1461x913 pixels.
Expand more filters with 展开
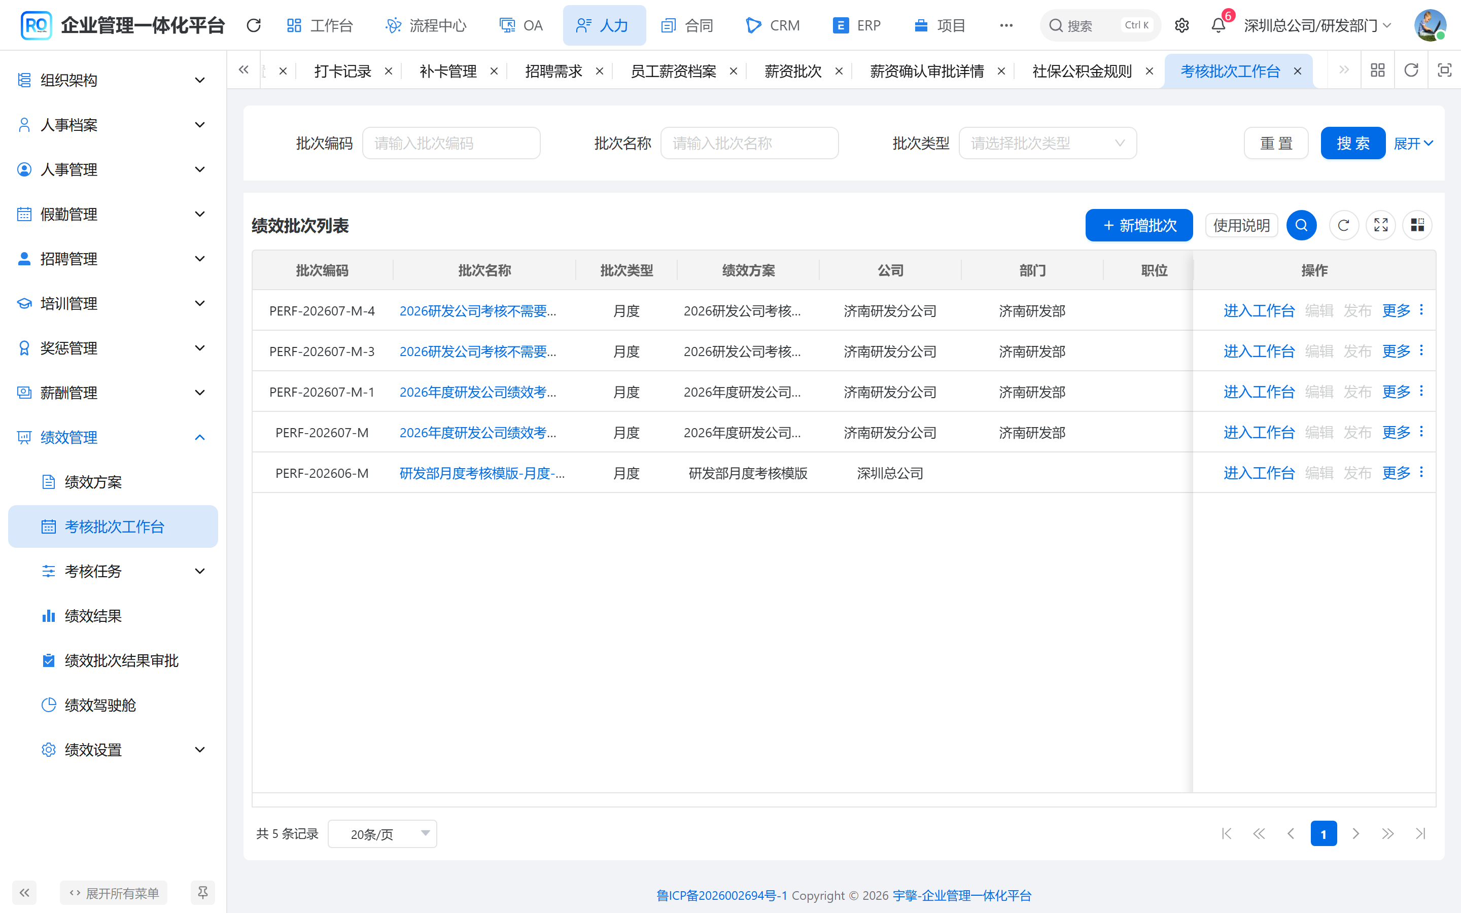point(1413,143)
